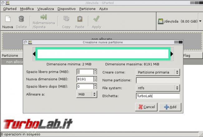Screen dimensions: 203x137
Task: Click the Dimensione massima: 8191 MiB text
Action: point(132,64)
